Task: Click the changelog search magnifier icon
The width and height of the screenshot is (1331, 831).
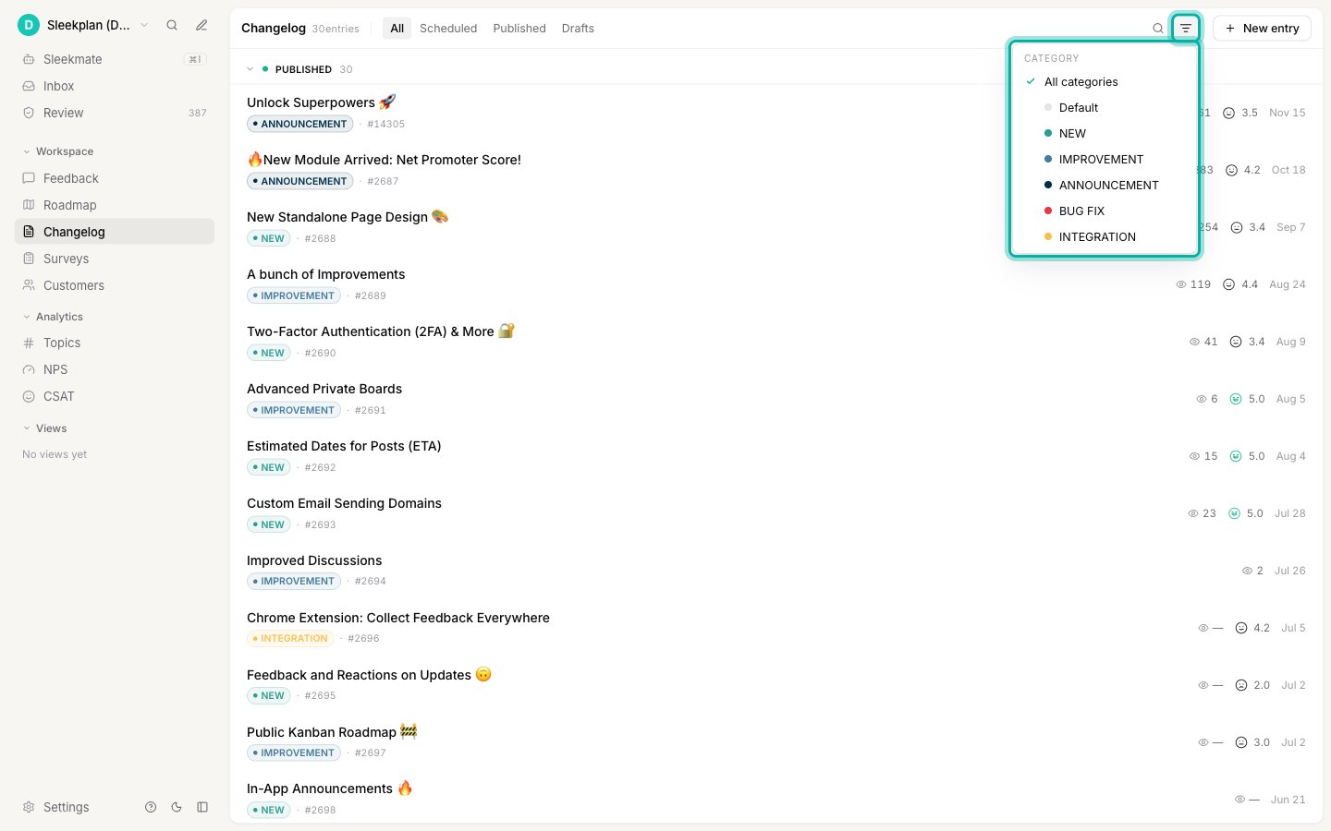Action: coord(1158,29)
